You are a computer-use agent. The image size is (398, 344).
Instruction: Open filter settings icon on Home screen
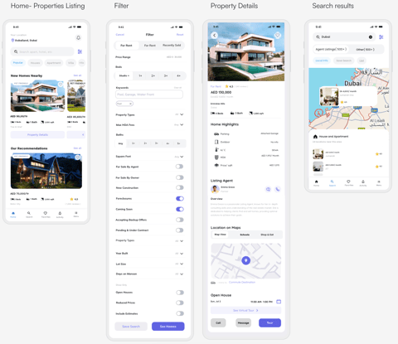[80, 51]
